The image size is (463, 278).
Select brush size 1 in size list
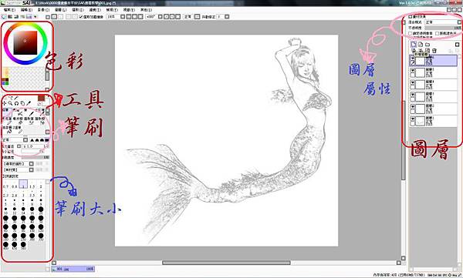point(23,184)
